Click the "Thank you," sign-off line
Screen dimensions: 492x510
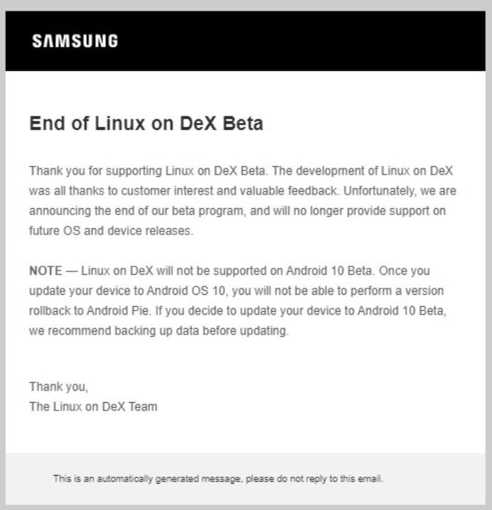click(x=58, y=387)
